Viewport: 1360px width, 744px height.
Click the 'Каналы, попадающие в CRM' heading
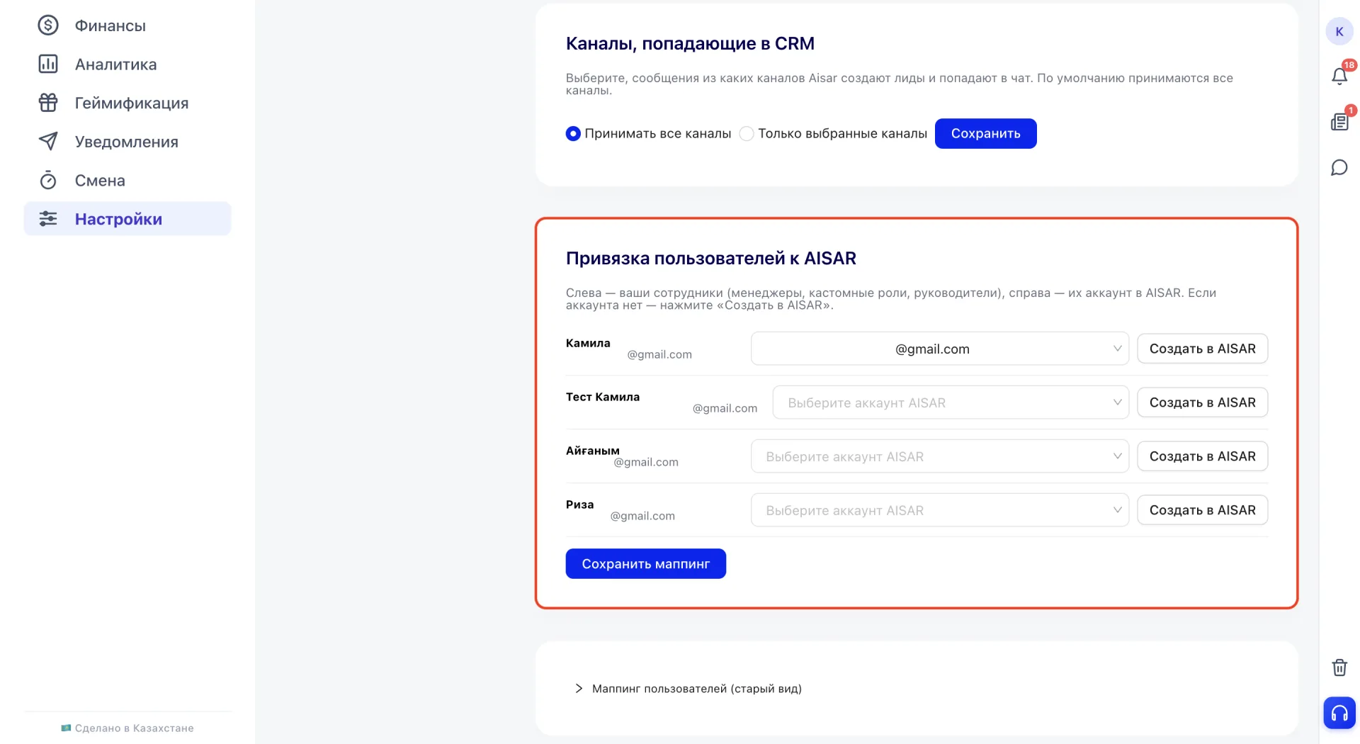tap(690, 44)
